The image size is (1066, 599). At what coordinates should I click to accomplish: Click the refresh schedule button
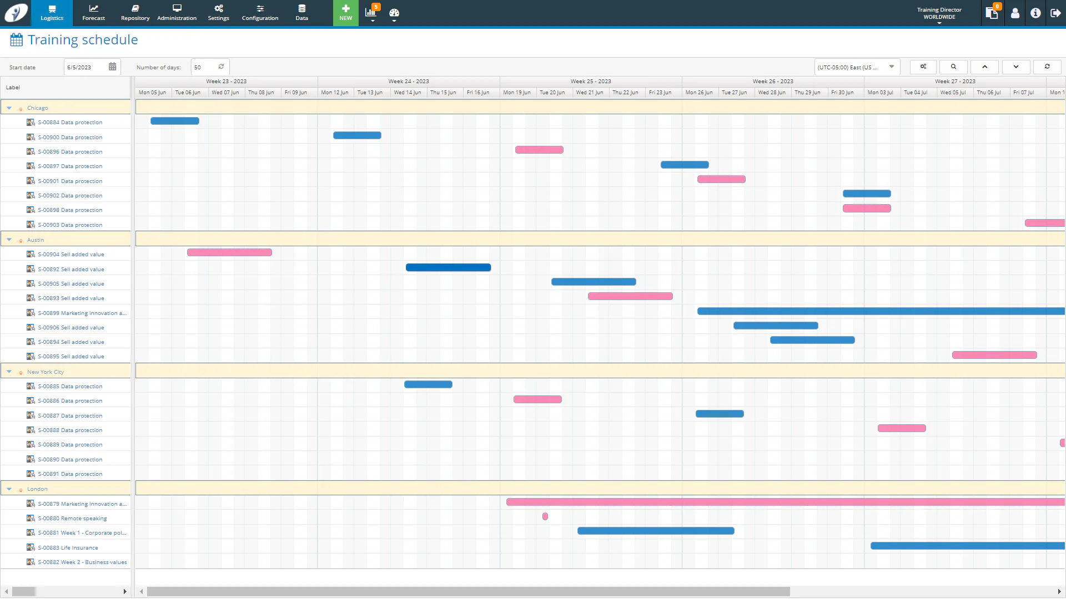1047,67
